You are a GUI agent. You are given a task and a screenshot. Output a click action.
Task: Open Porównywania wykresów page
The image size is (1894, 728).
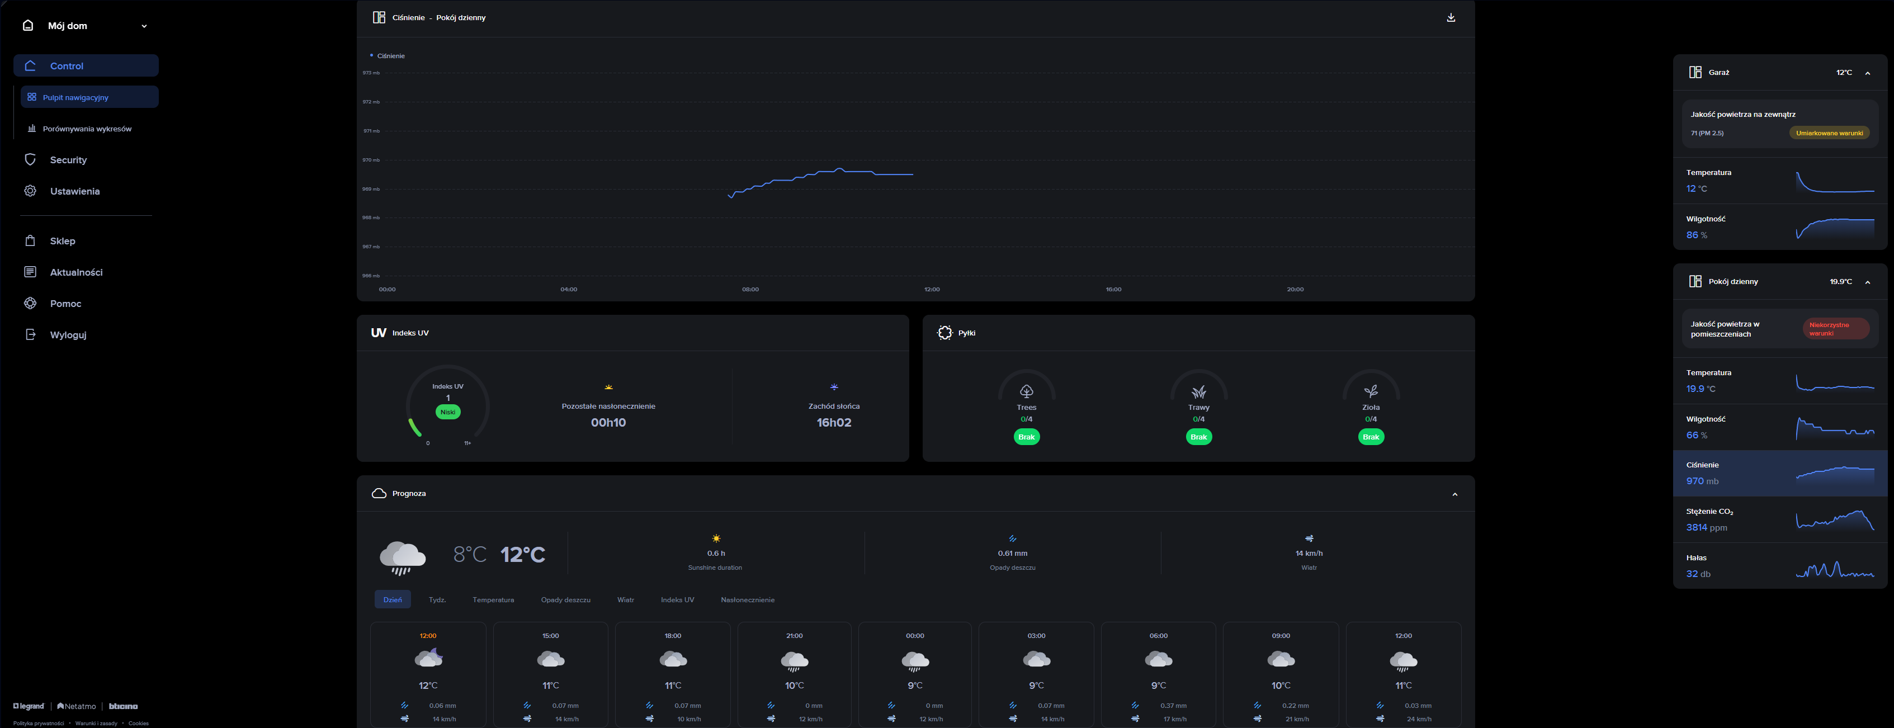tap(87, 129)
